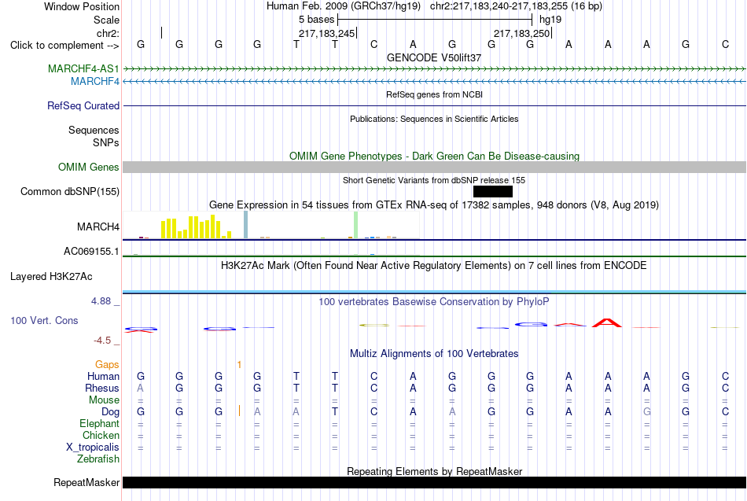Open the Common dbSNP(155) track label

[x=69, y=192]
